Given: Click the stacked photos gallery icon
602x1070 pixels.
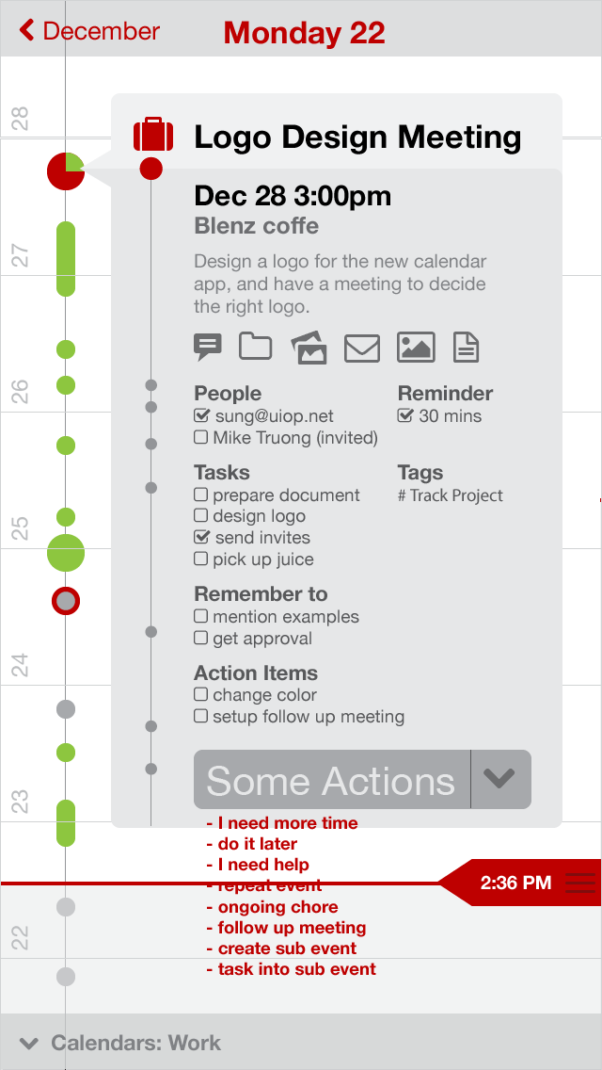Looking at the screenshot, I should point(309,348).
